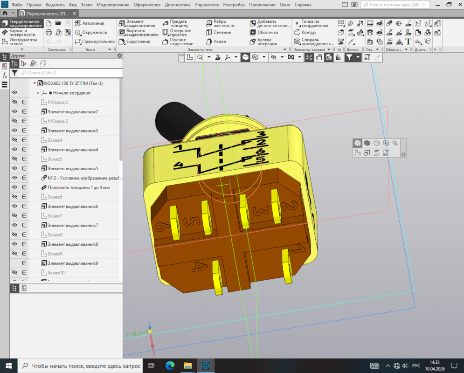Open the Моделирование menu
Screen dimensions: 464x373
113,4
